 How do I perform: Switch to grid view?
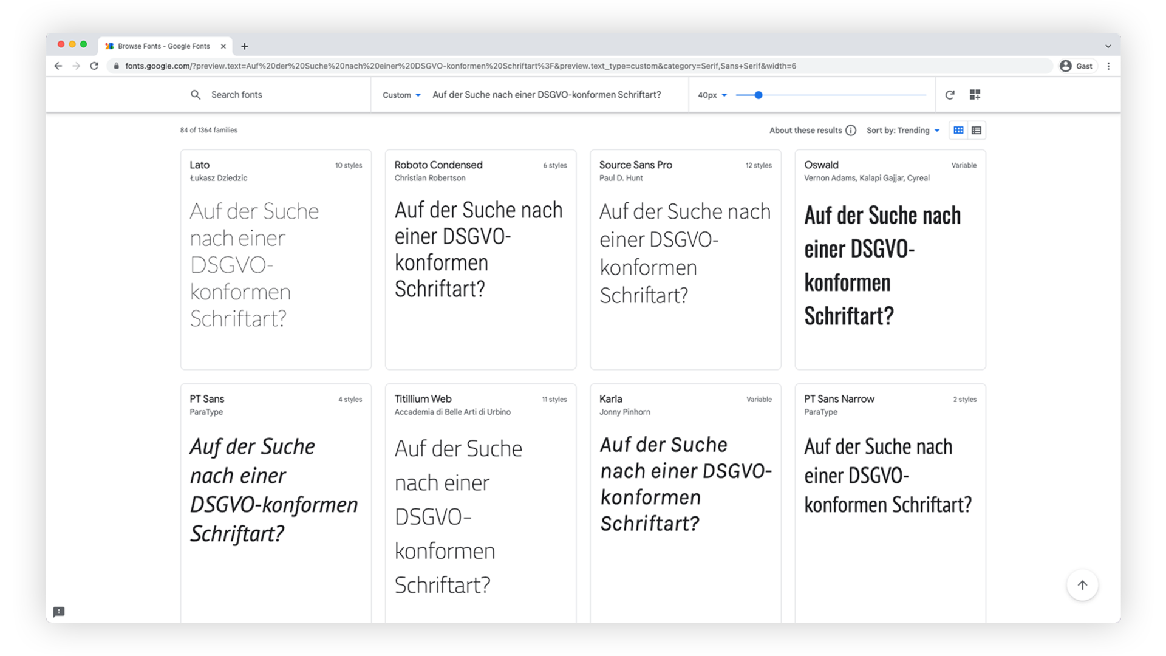[958, 131]
